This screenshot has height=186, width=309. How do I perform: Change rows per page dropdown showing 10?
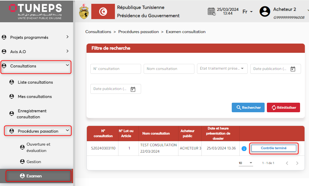coord(245,163)
